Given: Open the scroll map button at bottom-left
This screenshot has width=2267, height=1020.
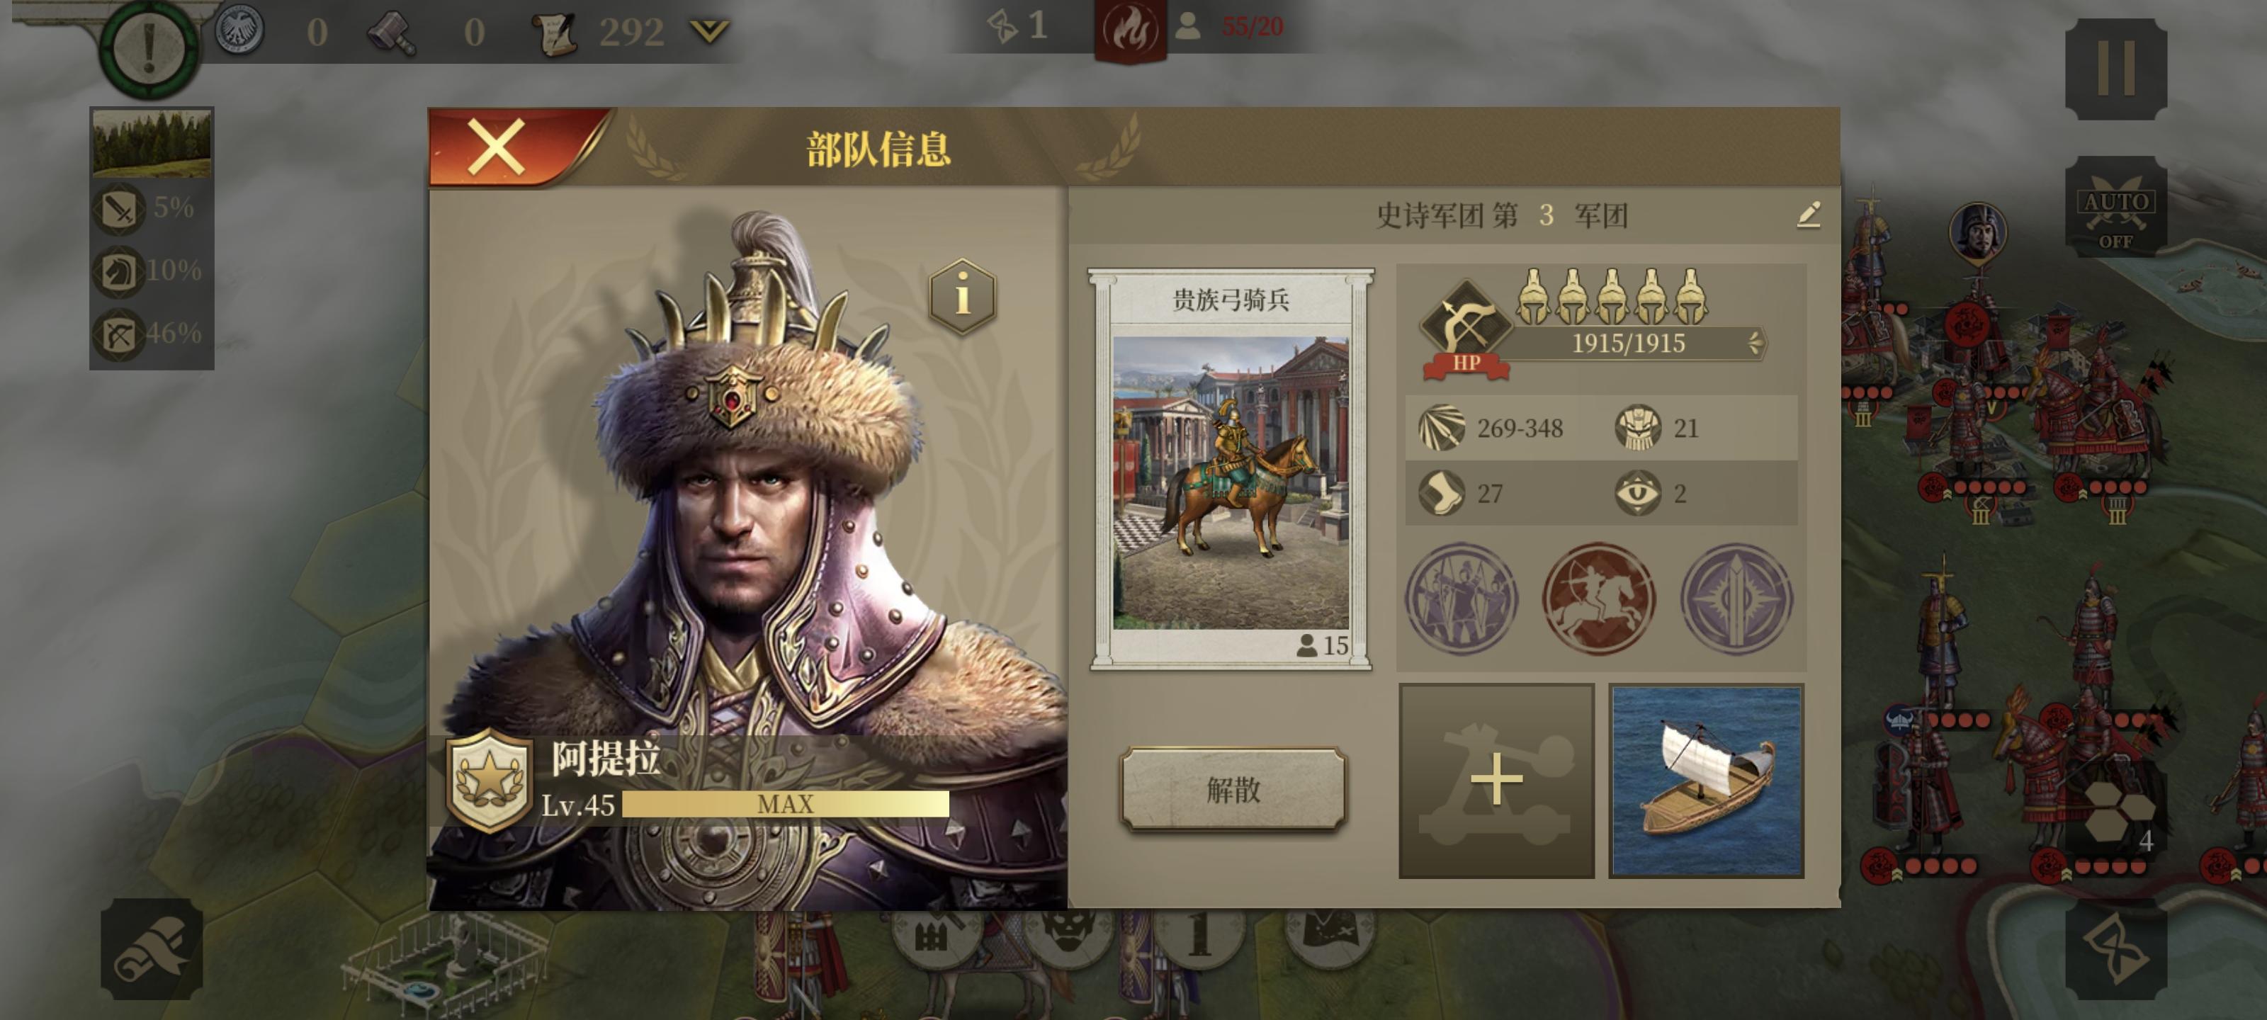Looking at the screenshot, I should coord(152,948).
